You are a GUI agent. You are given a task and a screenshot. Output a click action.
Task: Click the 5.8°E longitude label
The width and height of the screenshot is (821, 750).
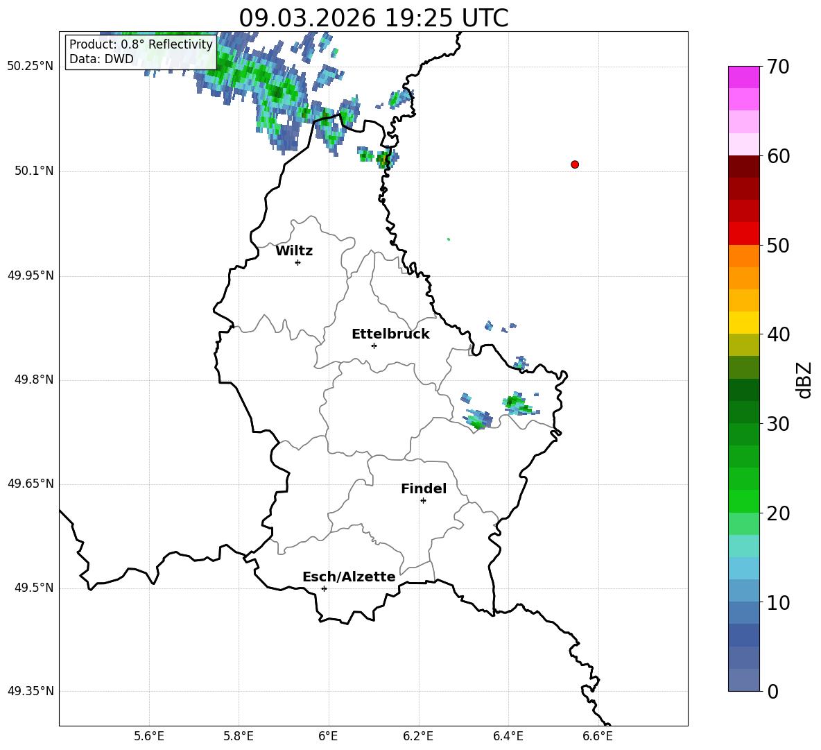click(x=239, y=736)
